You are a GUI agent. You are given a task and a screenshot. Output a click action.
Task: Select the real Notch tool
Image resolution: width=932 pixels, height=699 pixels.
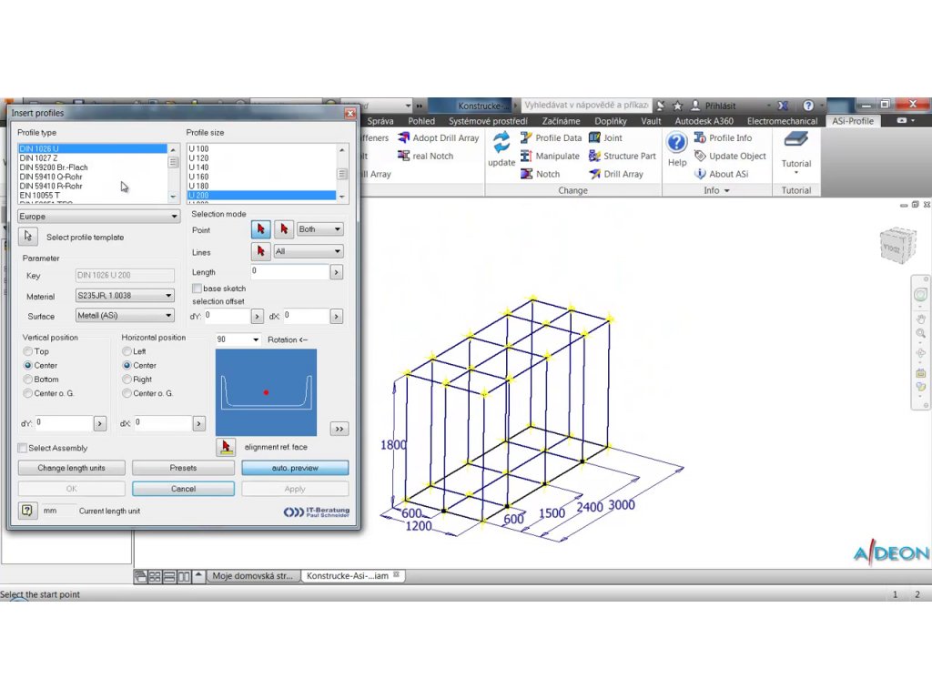coord(426,156)
